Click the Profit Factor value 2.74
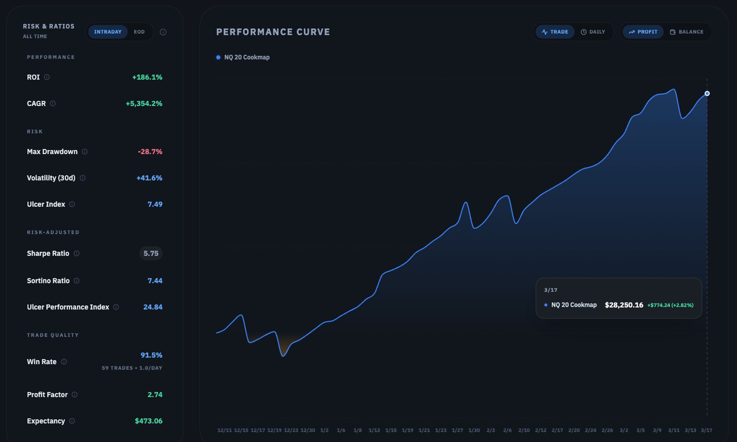 coord(155,395)
